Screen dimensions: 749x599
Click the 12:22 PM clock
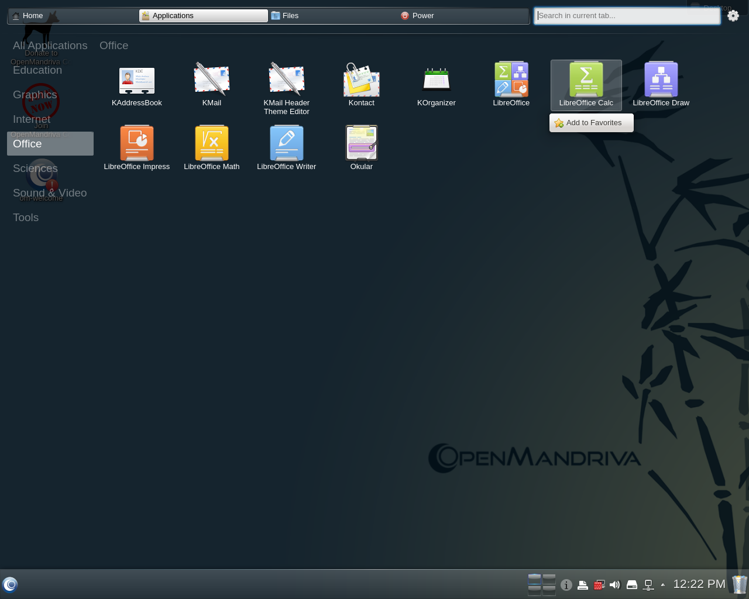point(699,584)
